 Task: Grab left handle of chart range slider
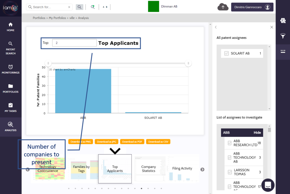point(48,63)
